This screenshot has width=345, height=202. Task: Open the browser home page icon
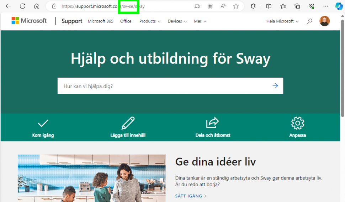tap(37, 6)
